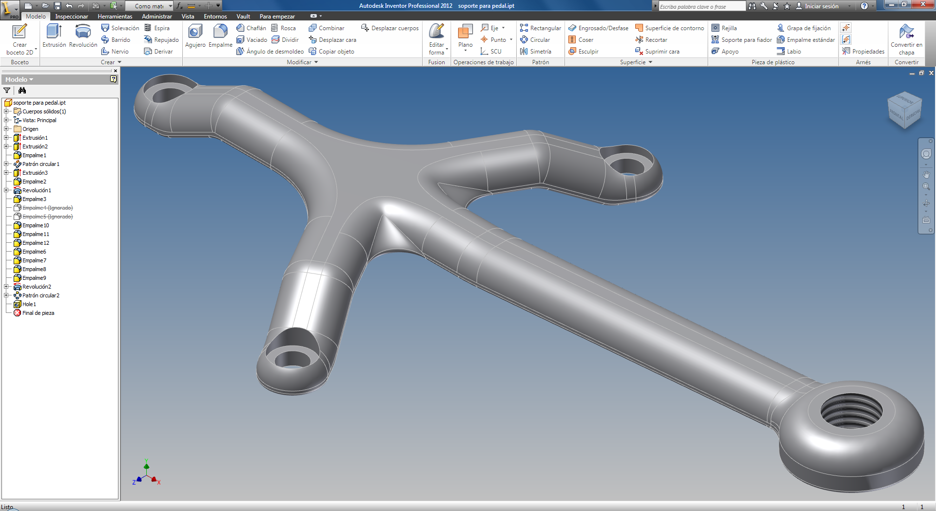Select the Chaflán chamfer tool

tap(251, 28)
